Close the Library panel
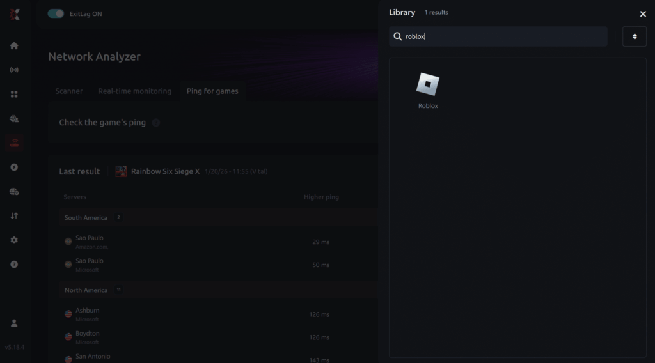 643,14
